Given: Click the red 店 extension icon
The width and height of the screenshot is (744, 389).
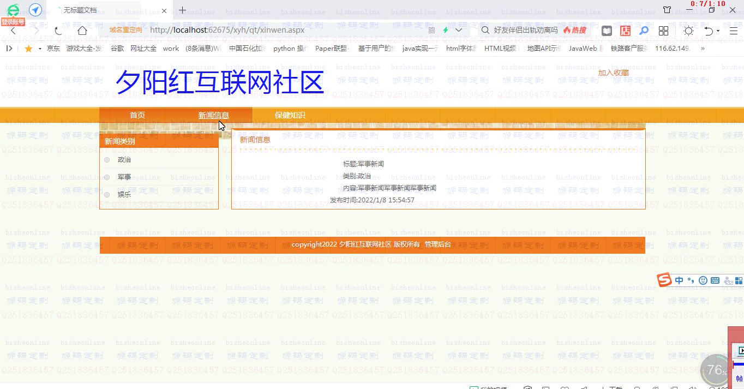Looking at the screenshot, I should click(625, 31).
